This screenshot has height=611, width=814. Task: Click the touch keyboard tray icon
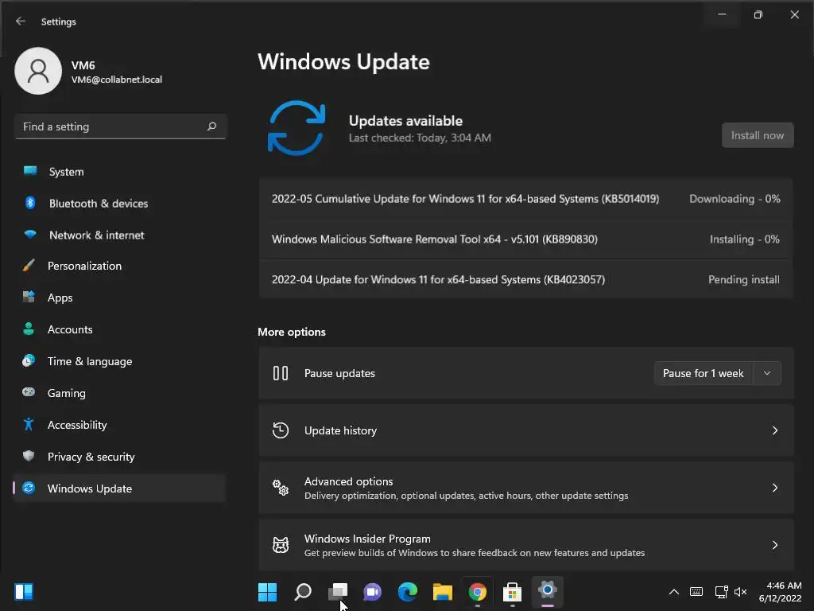tap(696, 592)
